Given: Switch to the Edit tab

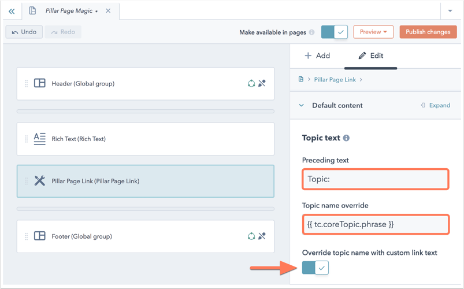Looking at the screenshot, I should (370, 55).
